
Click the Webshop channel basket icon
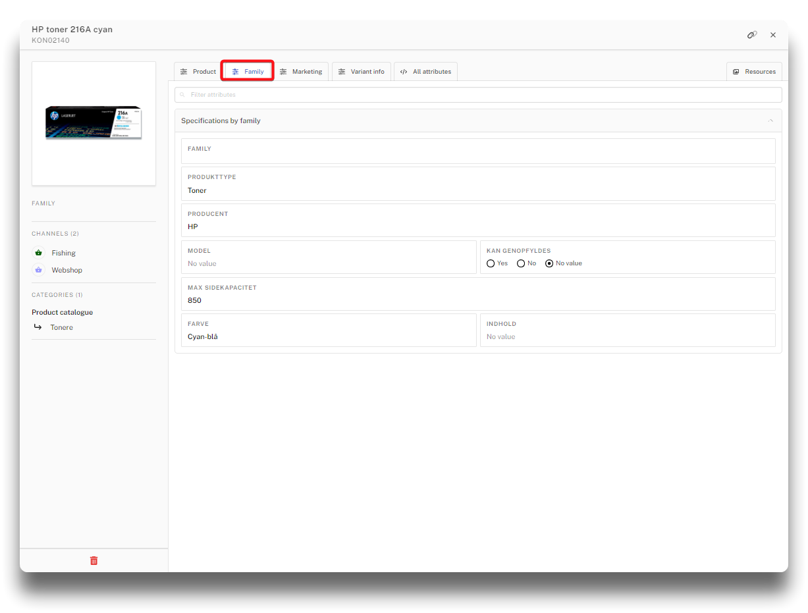click(38, 270)
